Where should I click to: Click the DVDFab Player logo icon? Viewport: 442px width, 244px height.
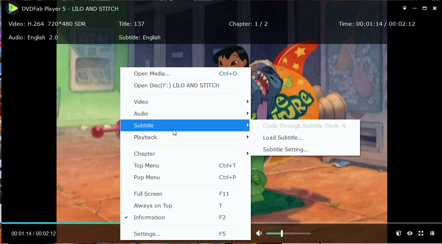13,8
